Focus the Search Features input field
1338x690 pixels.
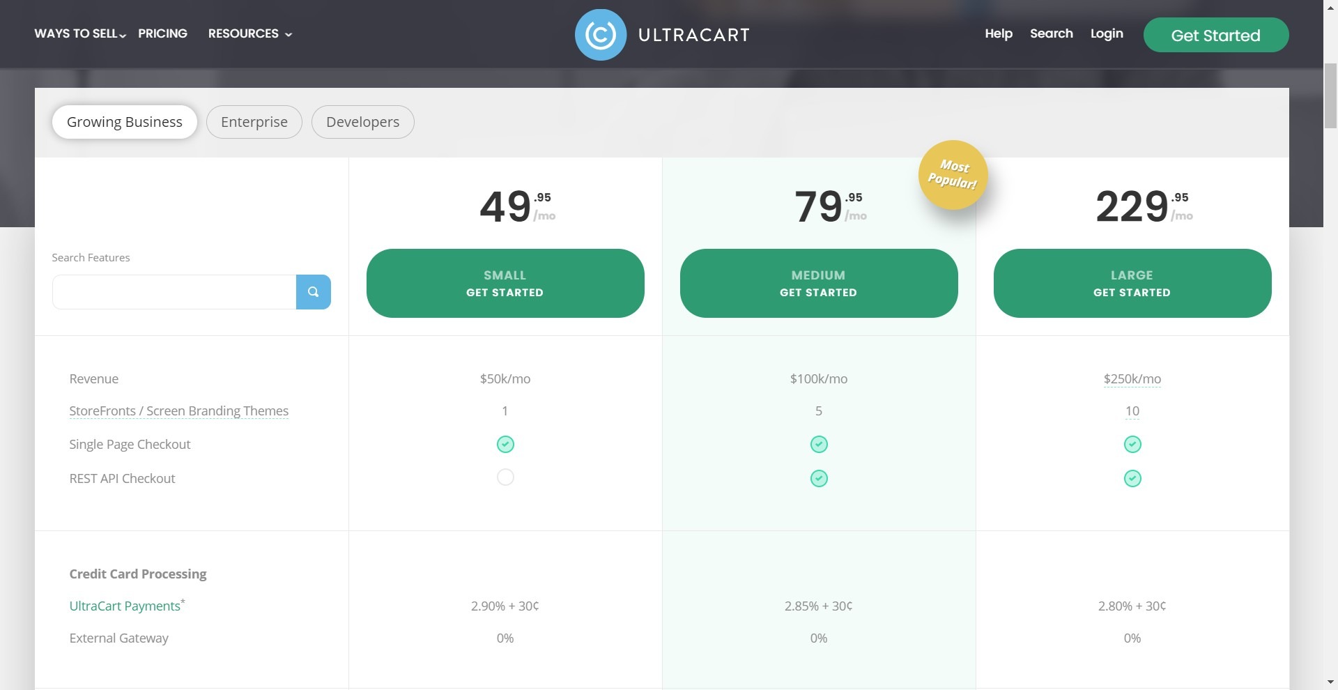tap(174, 292)
